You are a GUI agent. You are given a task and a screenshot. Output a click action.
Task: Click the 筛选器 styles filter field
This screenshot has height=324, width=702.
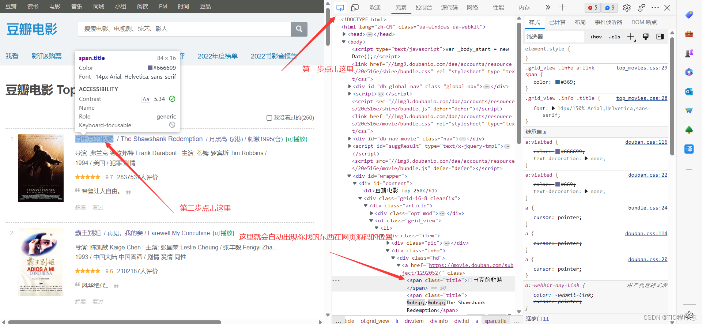click(x=554, y=37)
